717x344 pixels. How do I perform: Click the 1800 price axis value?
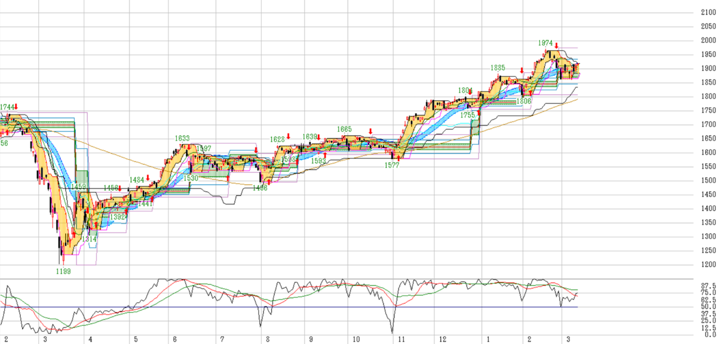tap(709, 97)
